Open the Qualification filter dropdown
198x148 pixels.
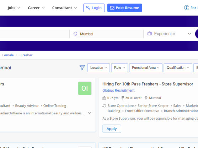coord(178,68)
